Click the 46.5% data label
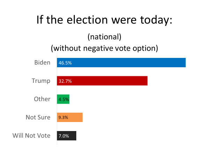The image size is (209, 156). [x=65, y=63]
